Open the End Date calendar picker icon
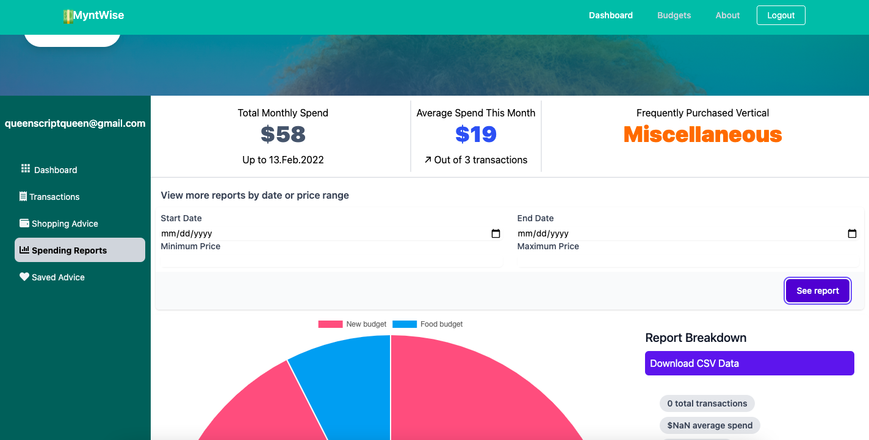Viewport: 869px width, 440px height. point(852,233)
